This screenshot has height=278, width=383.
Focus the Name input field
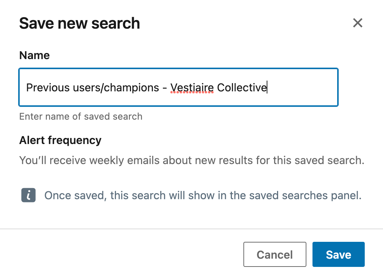[x=179, y=87]
